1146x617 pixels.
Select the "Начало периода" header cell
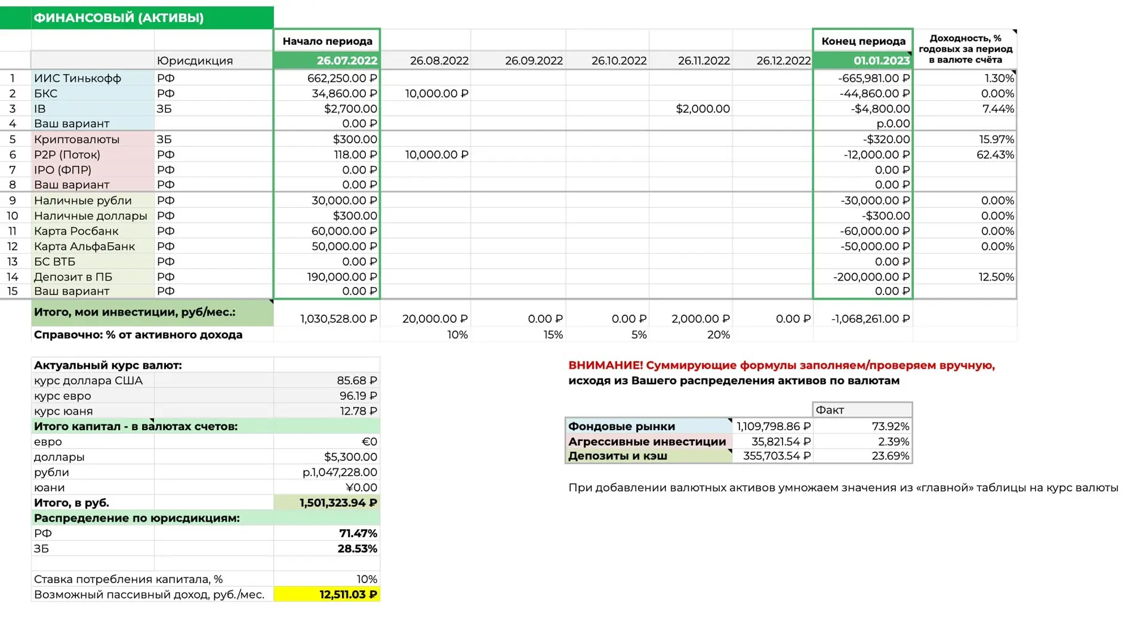327,41
